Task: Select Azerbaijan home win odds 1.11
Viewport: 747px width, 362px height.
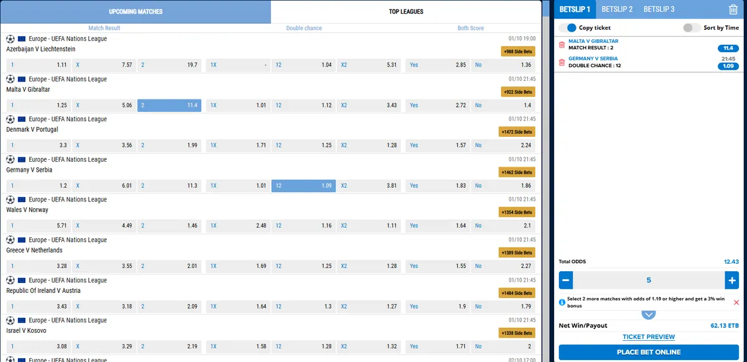Action: coord(39,65)
